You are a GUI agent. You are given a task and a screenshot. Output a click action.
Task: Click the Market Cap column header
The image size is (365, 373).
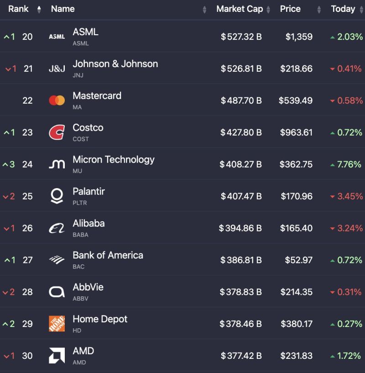(241, 9)
